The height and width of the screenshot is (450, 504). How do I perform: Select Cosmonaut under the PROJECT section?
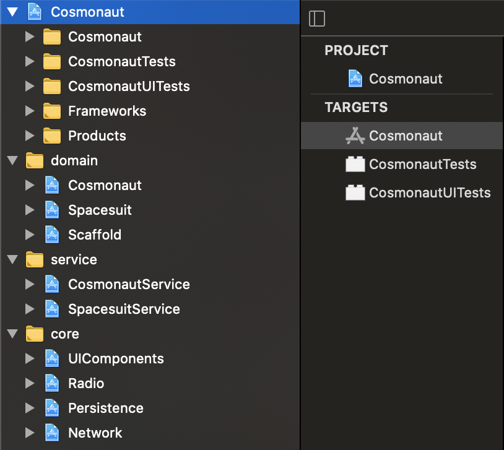click(x=406, y=79)
